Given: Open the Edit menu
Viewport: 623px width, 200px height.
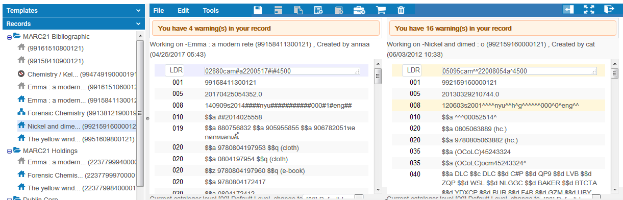Looking at the screenshot, I should [x=183, y=10].
